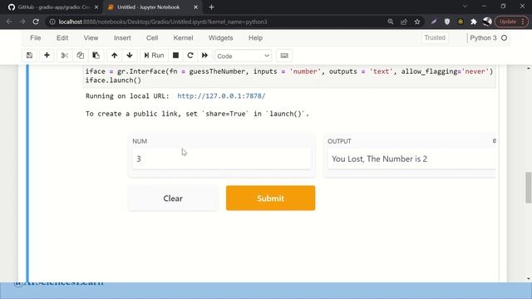
Task: Open the Widgets menu
Action: (220, 38)
